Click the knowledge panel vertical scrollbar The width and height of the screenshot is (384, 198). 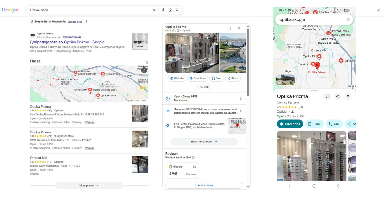click(x=248, y=62)
